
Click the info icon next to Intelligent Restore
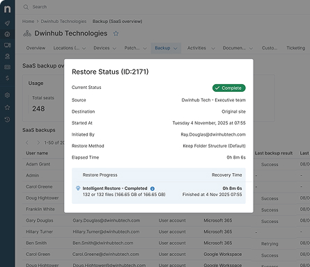(153, 188)
